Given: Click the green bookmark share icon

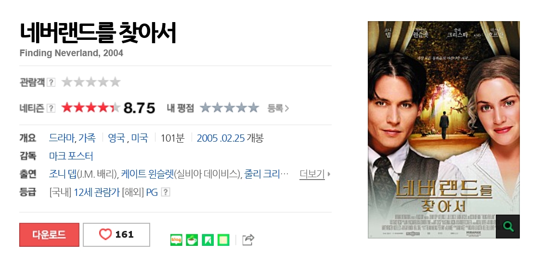Looking at the screenshot, I should click(207, 240).
